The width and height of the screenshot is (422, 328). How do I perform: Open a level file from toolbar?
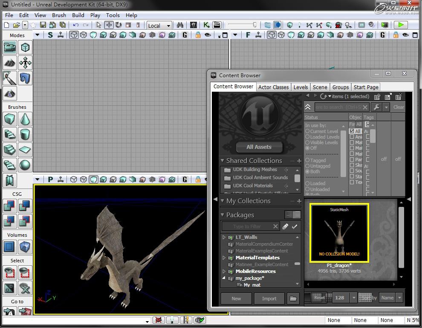click(16, 25)
